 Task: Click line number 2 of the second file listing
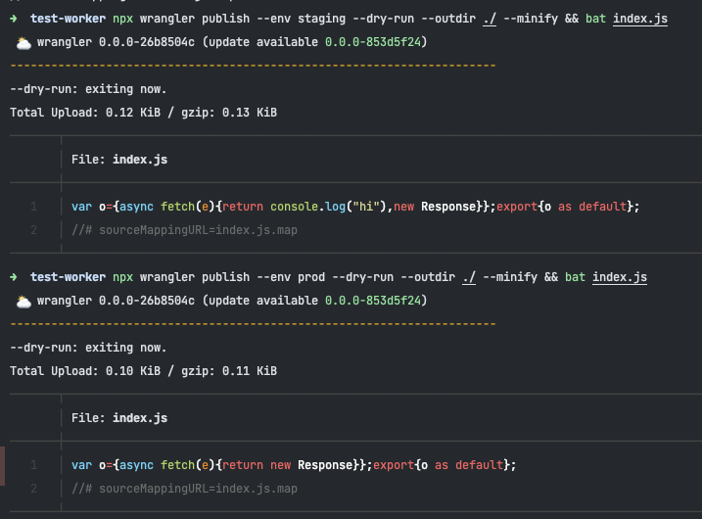click(x=34, y=489)
